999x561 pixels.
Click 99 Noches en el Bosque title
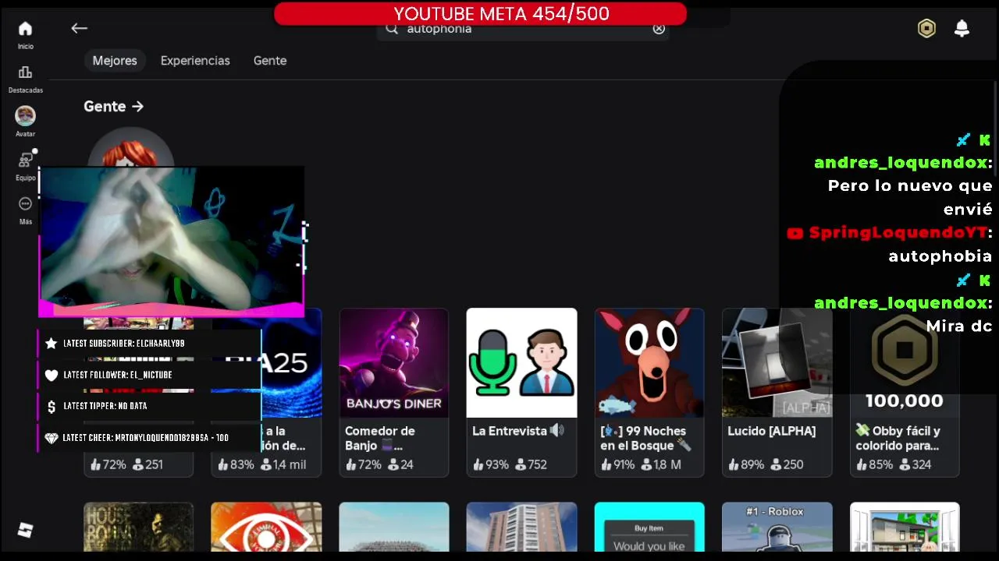click(645, 438)
